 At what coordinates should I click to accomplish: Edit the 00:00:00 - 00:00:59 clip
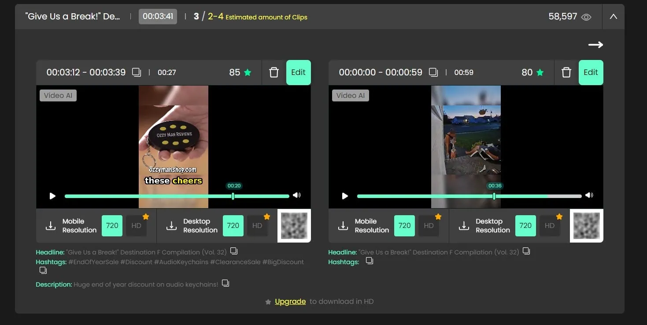click(591, 72)
